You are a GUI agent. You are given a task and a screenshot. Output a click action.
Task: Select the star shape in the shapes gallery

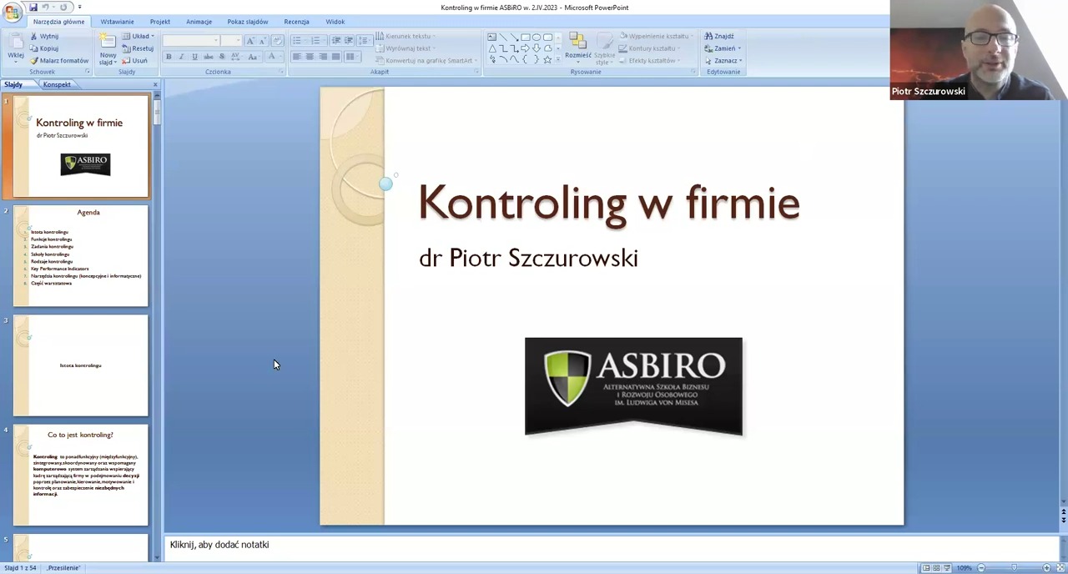(x=547, y=60)
